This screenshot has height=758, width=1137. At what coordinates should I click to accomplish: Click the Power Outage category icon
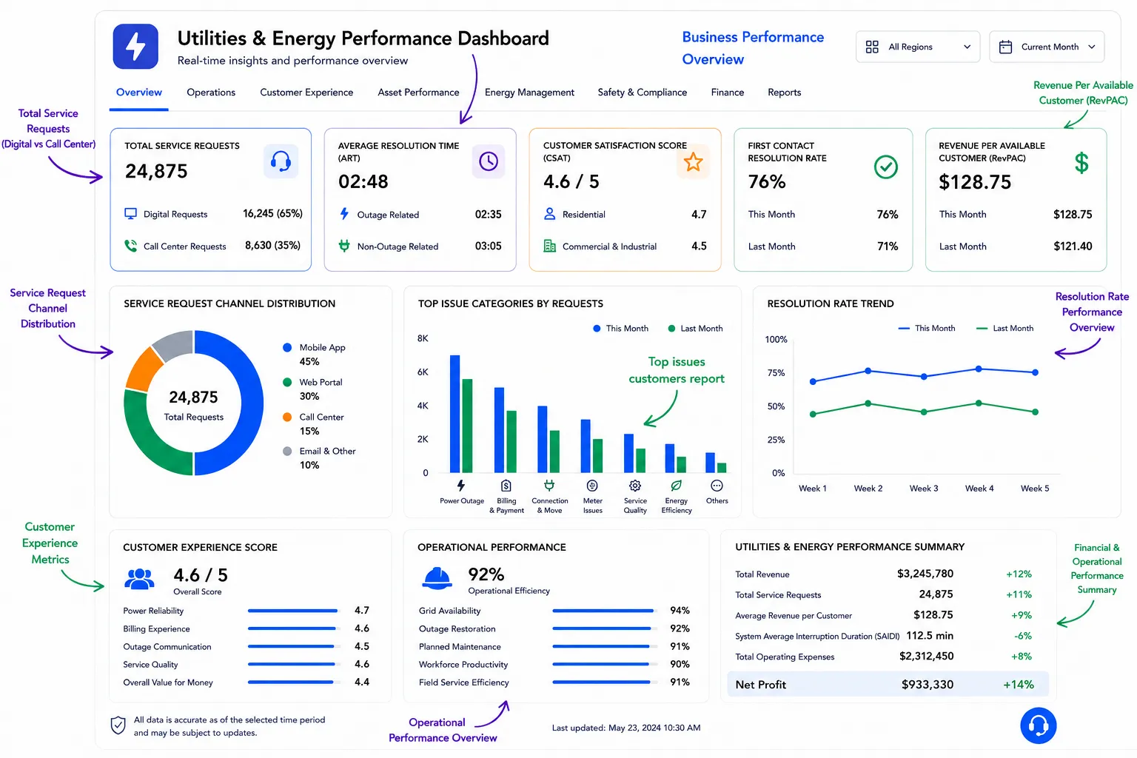(461, 486)
